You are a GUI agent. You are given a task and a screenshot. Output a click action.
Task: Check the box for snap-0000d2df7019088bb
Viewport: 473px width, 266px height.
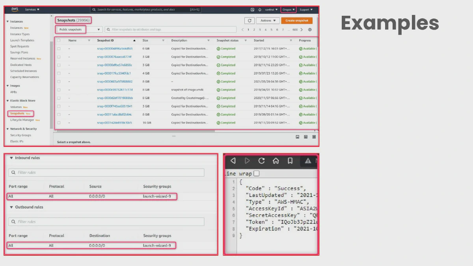pos(59,98)
